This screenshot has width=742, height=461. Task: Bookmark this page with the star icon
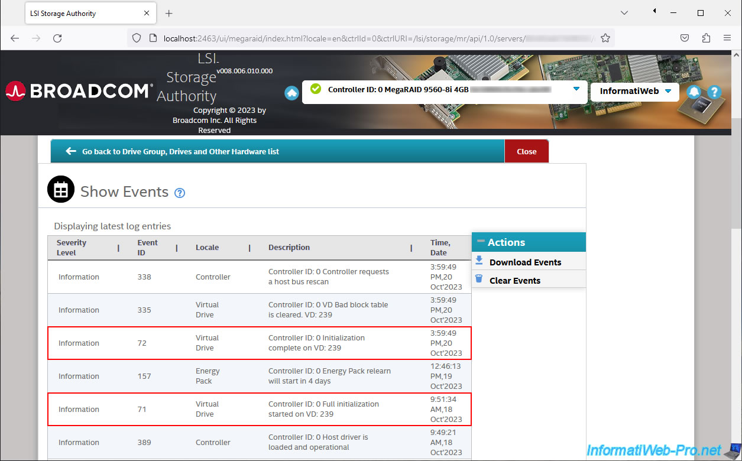point(605,38)
